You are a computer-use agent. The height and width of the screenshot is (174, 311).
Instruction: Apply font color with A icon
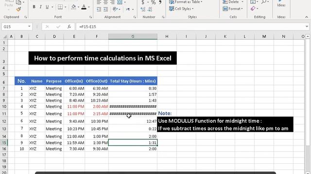pyautogui.click(x=84, y=7)
